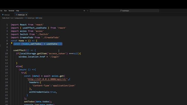
Task: Open the Terminal menu
Action: pyautogui.click(x=11, y=11)
